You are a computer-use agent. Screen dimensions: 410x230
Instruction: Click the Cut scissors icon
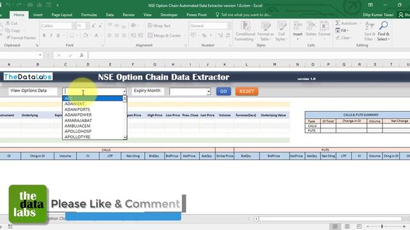8,23
